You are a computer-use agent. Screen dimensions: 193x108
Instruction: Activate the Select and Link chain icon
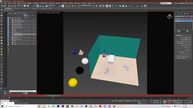pos(9,6)
